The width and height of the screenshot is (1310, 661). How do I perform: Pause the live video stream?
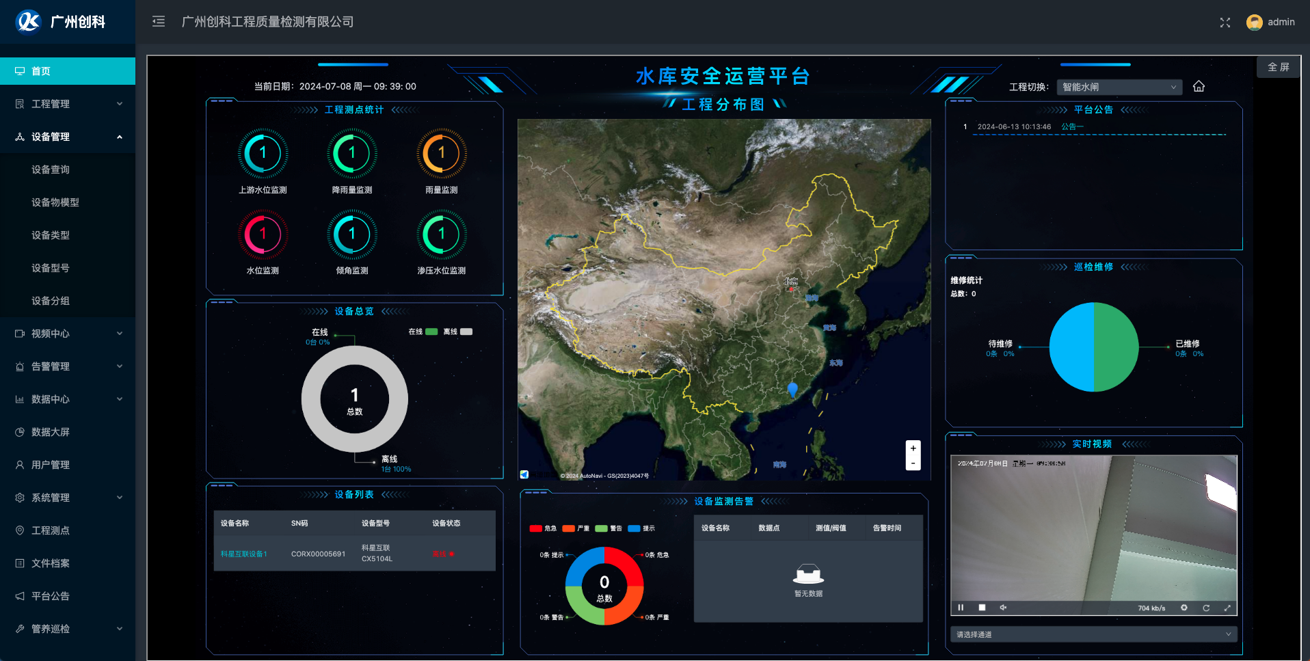[x=961, y=608]
